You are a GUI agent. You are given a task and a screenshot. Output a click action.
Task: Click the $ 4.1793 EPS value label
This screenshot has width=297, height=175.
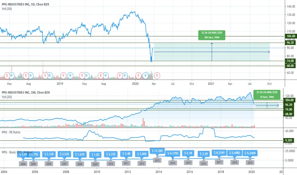(173, 153)
